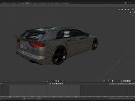135x101 pixels.
Task: Click the 3D cursor at origin
Action: [x=119, y=61]
